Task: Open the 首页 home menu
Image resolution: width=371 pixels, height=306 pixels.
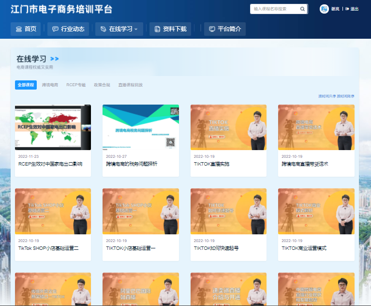Action: [26, 29]
